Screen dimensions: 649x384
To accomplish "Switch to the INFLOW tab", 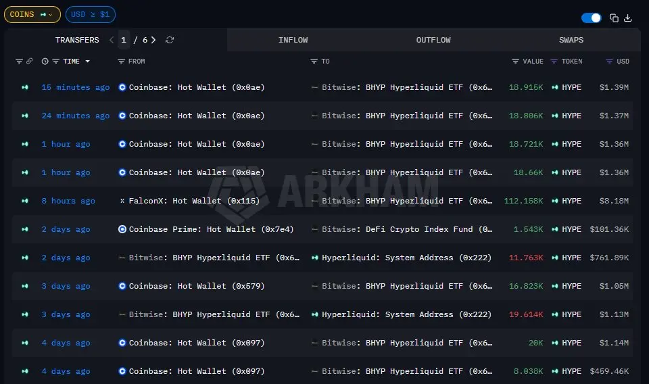I will pyautogui.click(x=293, y=40).
